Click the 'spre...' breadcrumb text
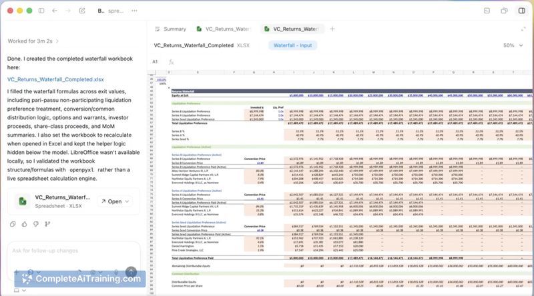 [115, 11]
